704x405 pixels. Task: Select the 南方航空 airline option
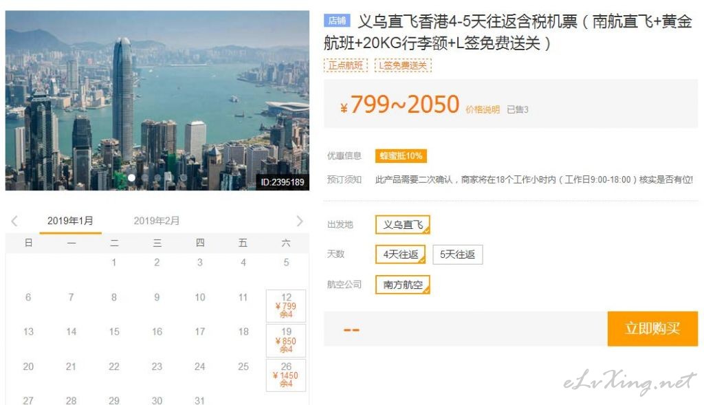[x=403, y=285]
